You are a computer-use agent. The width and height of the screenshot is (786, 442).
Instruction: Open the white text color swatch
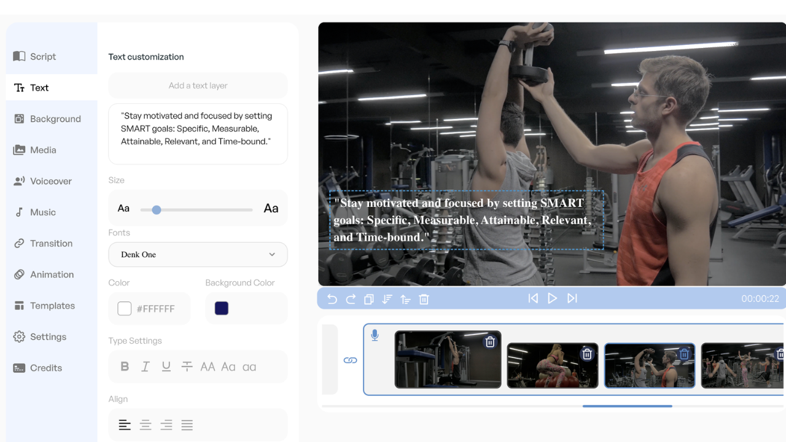click(x=125, y=309)
